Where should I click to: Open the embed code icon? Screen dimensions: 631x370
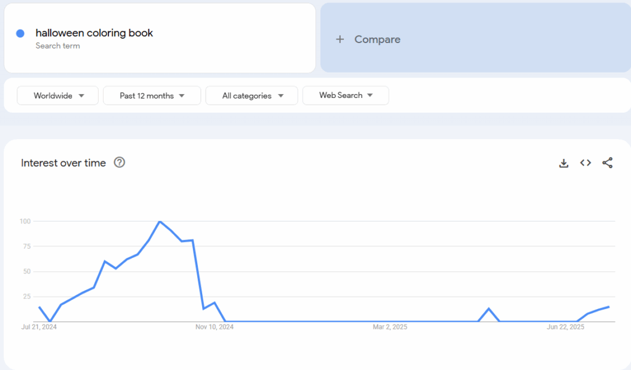click(x=585, y=163)
